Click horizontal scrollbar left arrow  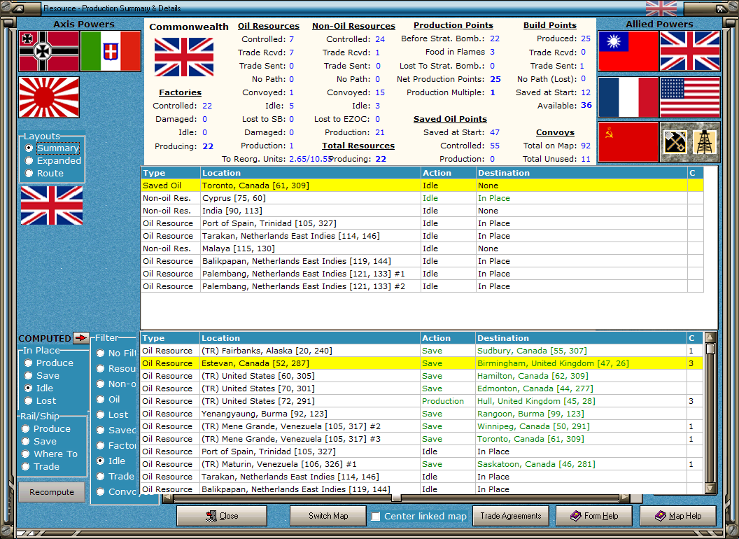168,498
